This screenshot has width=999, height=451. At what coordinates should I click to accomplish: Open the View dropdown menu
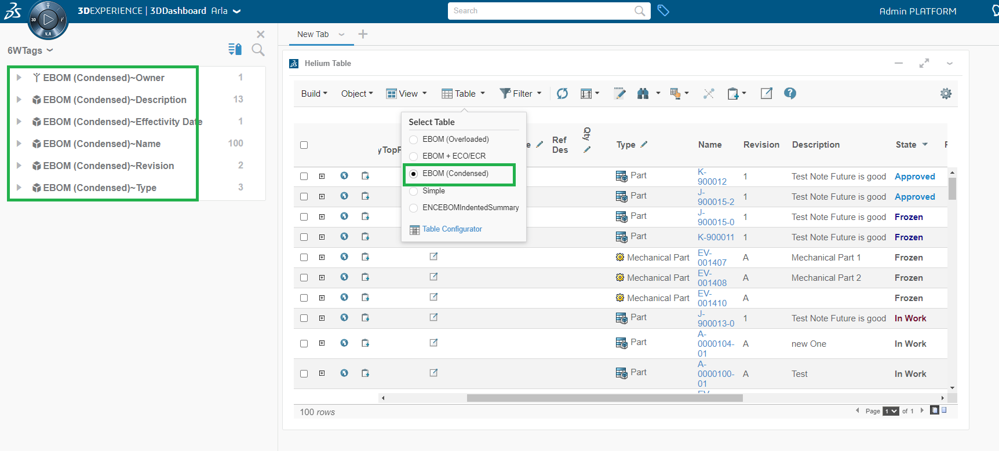click(407, 94)
